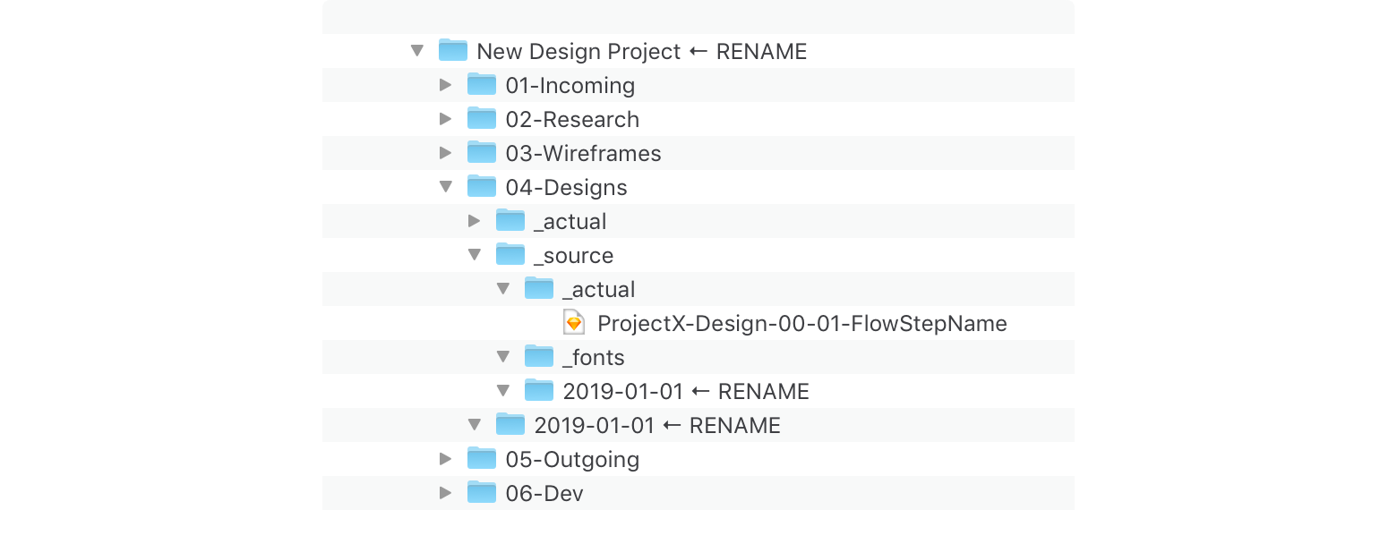Expand the 01-Incoming folder disclosure triangle
The height and width of the screenshot is (544, 1397).
446,85
